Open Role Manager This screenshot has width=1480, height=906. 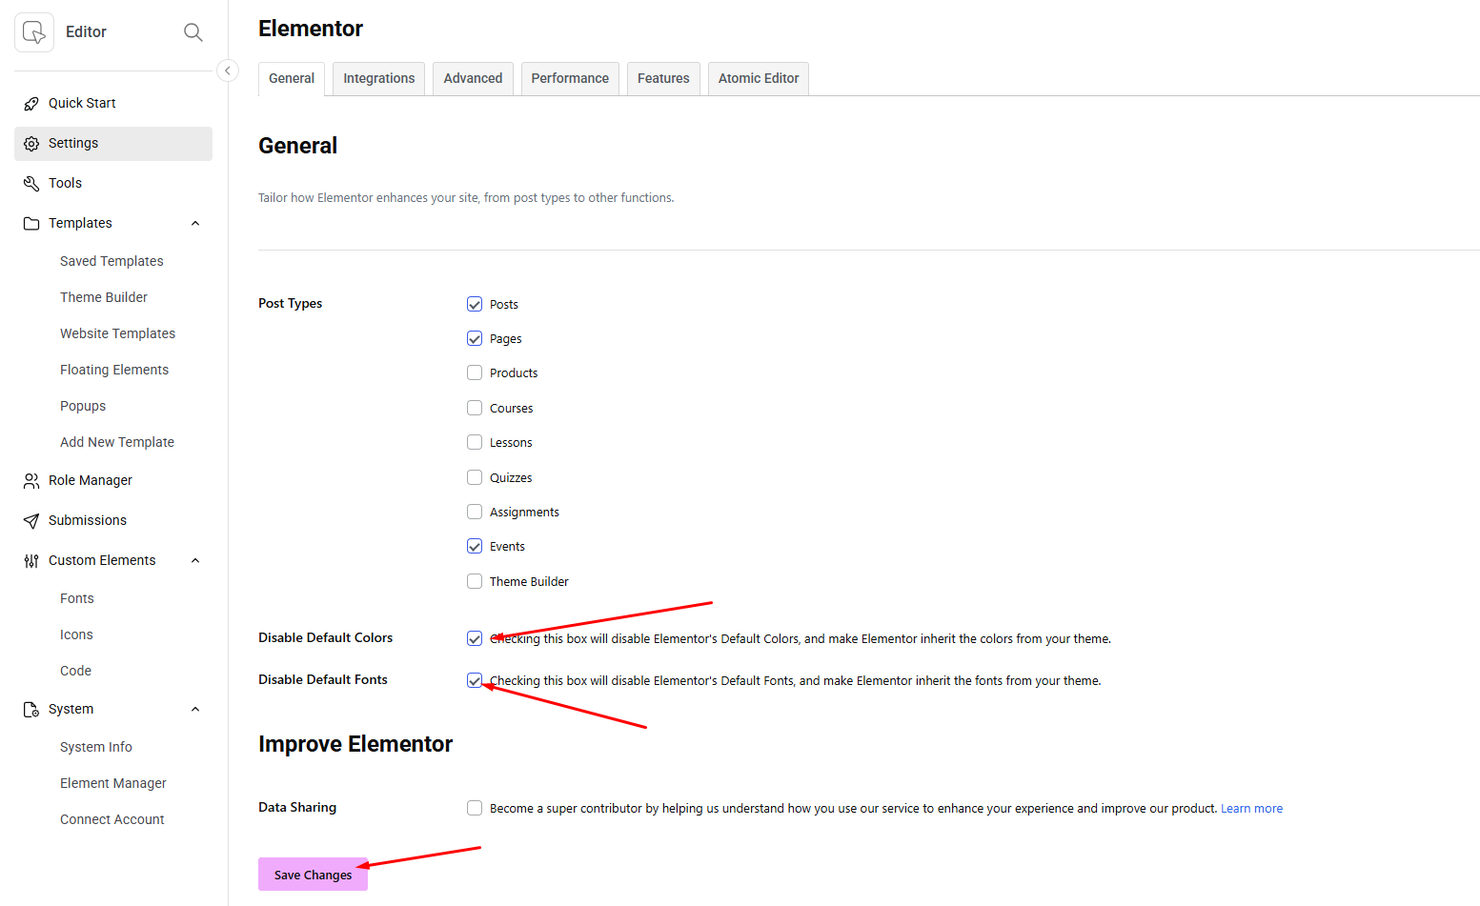point(91,480)
